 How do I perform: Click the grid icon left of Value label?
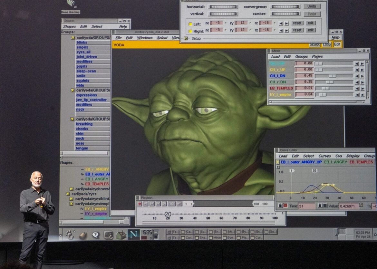pos(325,206)
